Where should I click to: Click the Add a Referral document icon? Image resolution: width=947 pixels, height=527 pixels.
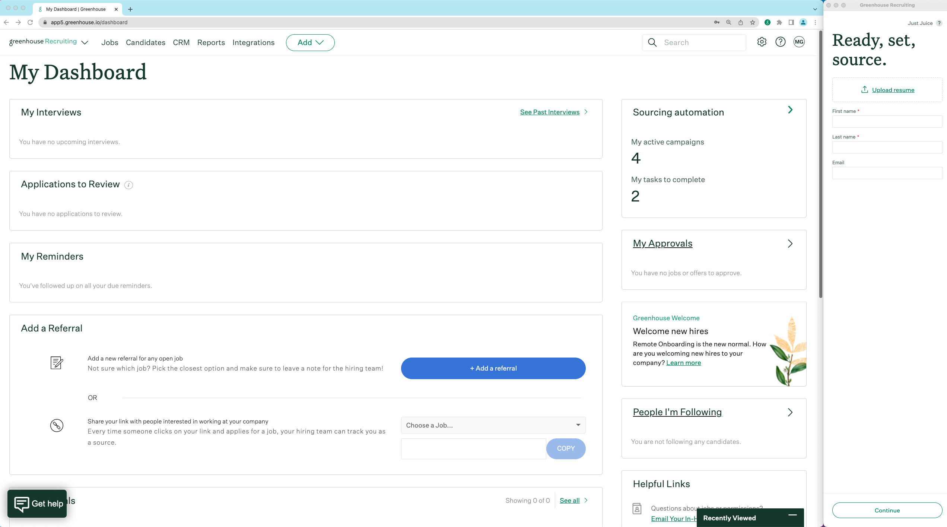[x=57, y=363]
